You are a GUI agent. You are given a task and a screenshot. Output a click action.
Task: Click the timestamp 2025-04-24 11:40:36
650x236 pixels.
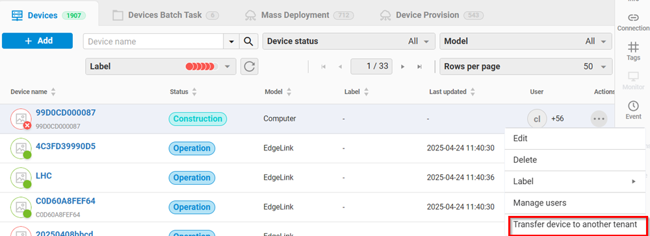(461, 177)
